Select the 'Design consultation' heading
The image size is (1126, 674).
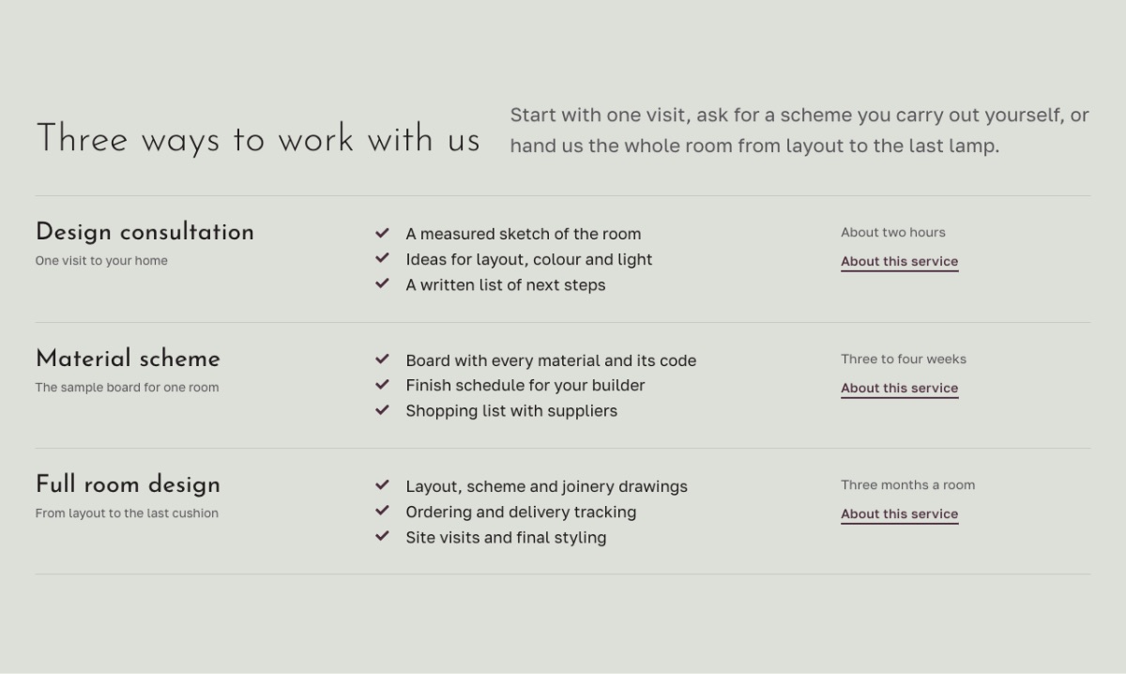145,232
